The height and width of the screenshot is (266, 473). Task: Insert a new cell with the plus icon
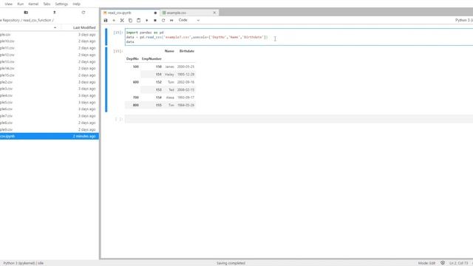tap(114, 20)
